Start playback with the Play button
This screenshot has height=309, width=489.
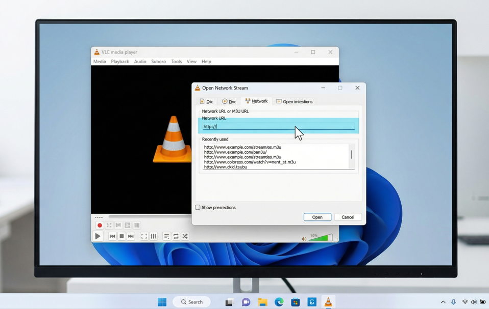(x=97, y=236)
